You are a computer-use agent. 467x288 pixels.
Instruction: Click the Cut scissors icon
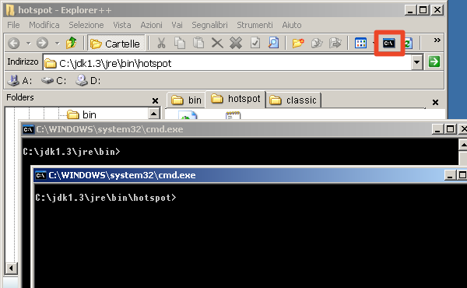pos(161,44)
